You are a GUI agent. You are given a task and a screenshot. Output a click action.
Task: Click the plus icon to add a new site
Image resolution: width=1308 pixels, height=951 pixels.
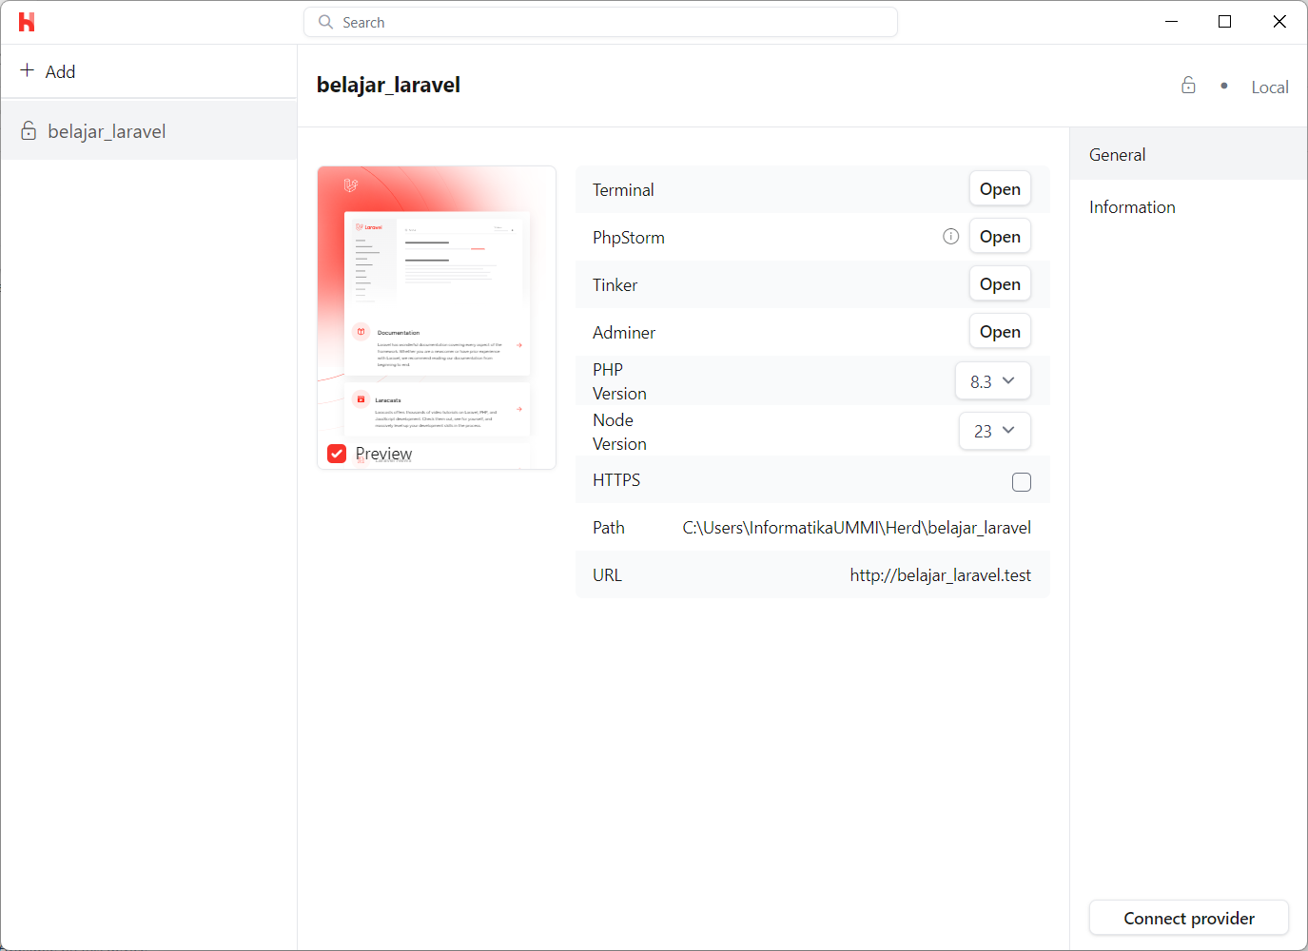(25, 71)
